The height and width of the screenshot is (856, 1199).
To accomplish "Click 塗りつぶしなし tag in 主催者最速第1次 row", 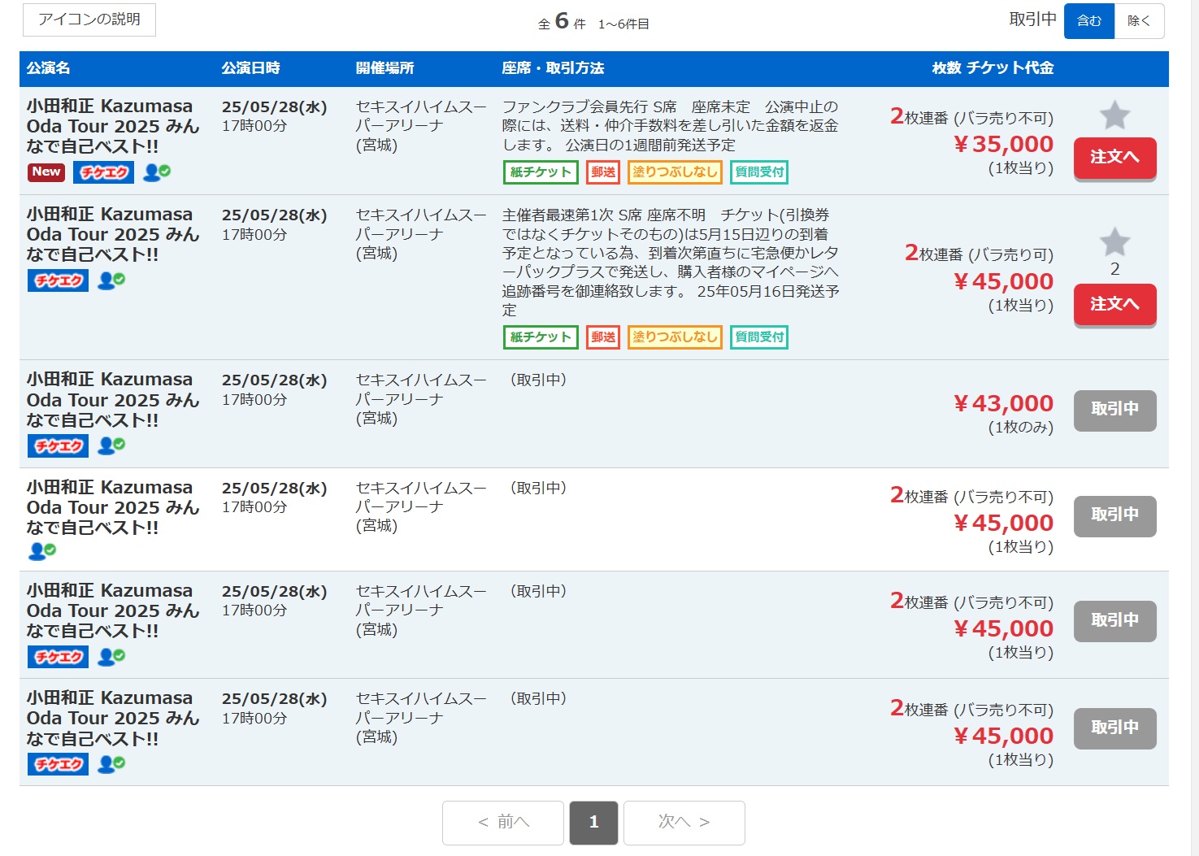I will click(675, 337).
